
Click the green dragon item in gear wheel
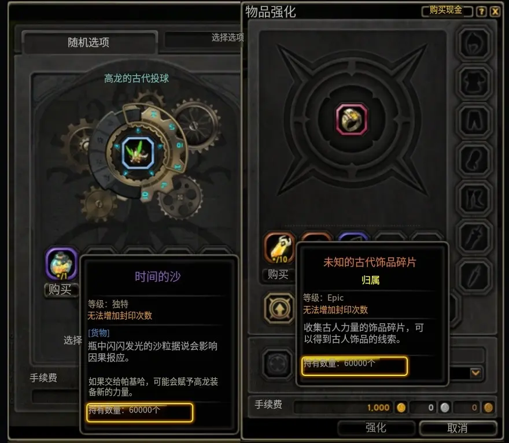tap(138, 153)
